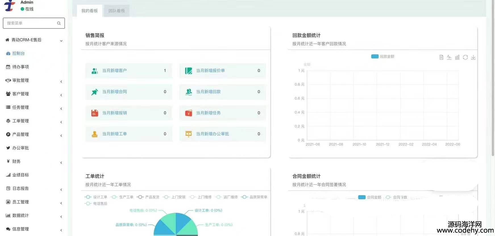
Task: Expand the 产品管理 submenu arrow
Action: [61, 136]
